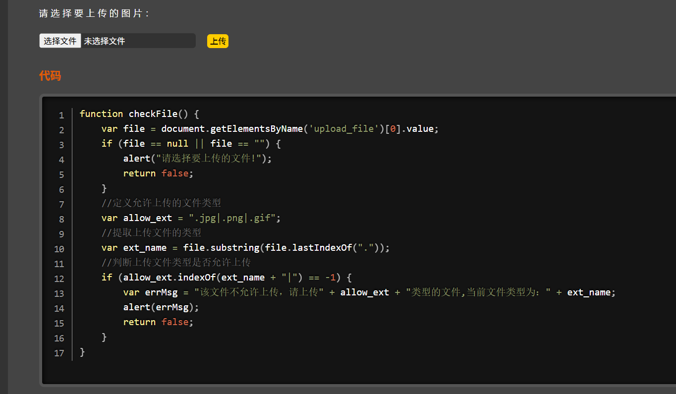Click the var ext_name substring line

[246, 248]
